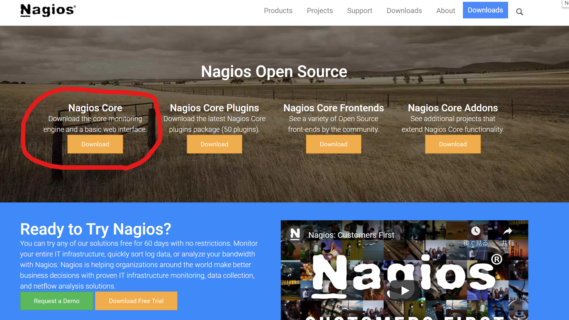This screenshot has height=320, width=569.
Task: Open the search magnifier icon
Action: [519, 12]
